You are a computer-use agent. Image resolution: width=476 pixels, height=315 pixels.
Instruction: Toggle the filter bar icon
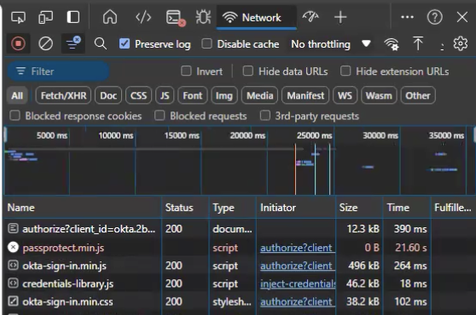[73, 43]
